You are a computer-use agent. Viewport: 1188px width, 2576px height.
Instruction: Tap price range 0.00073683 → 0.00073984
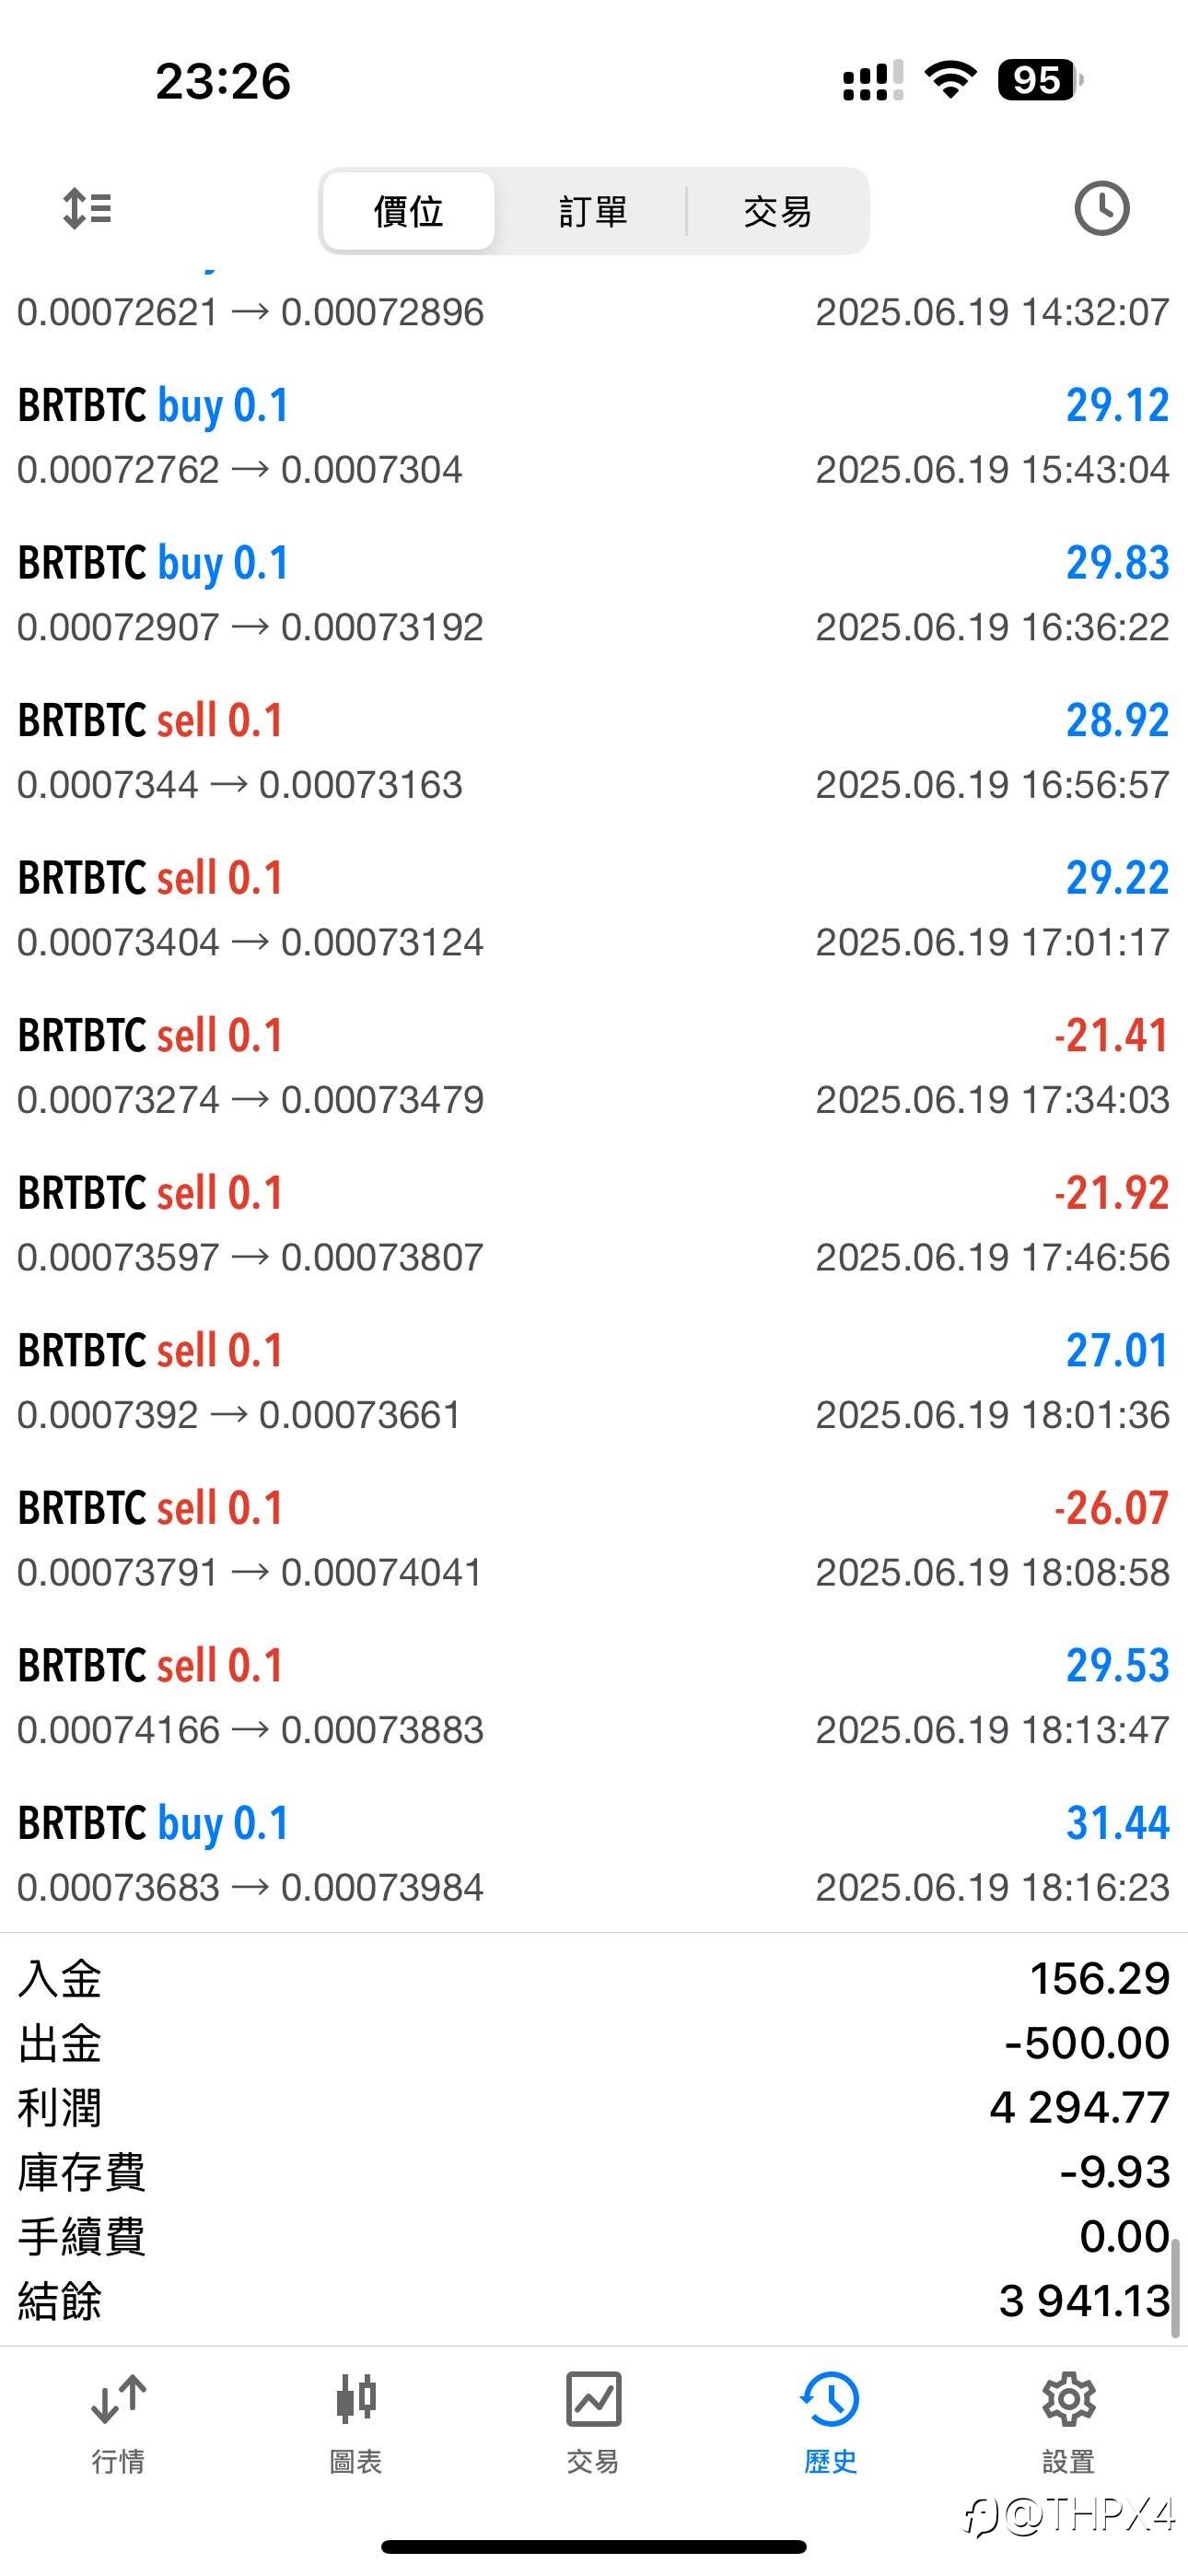pyautogui.click(x=250, y=1887)
